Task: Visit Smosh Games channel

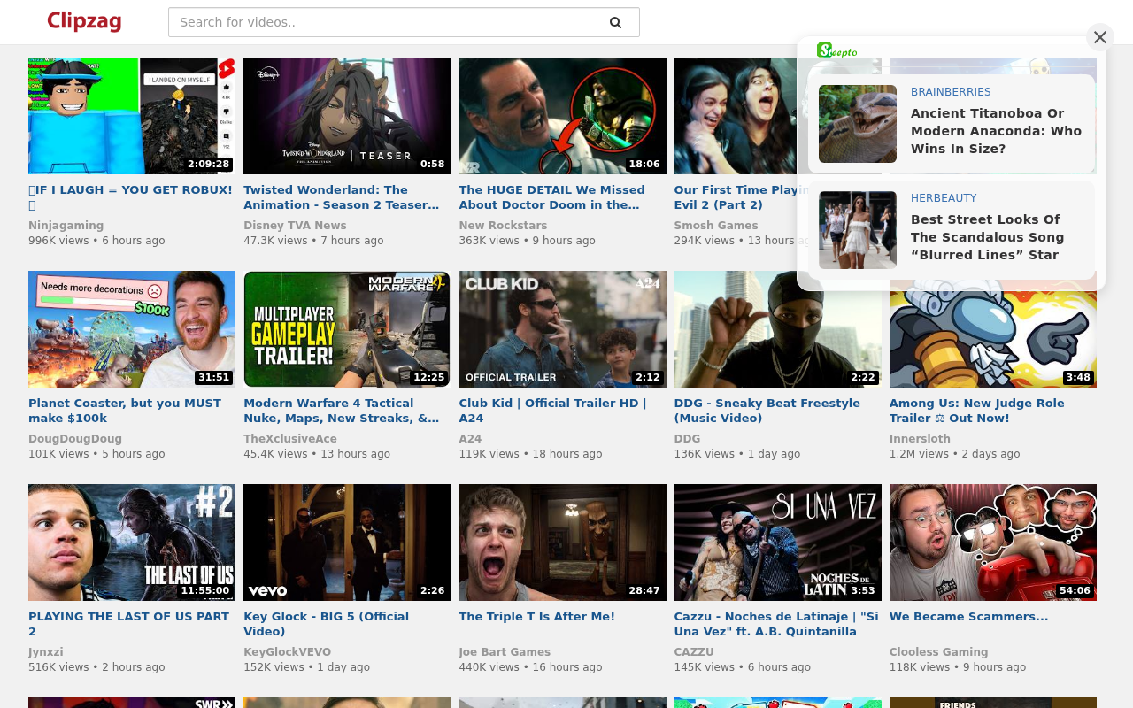Action: (x=716, y=226)
